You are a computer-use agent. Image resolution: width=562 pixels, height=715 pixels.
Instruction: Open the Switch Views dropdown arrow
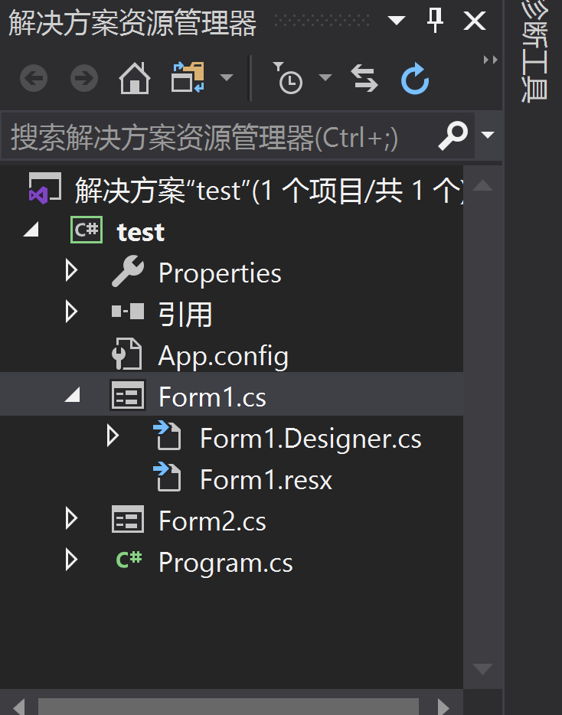pyautogui.click(x=226, y=77)
